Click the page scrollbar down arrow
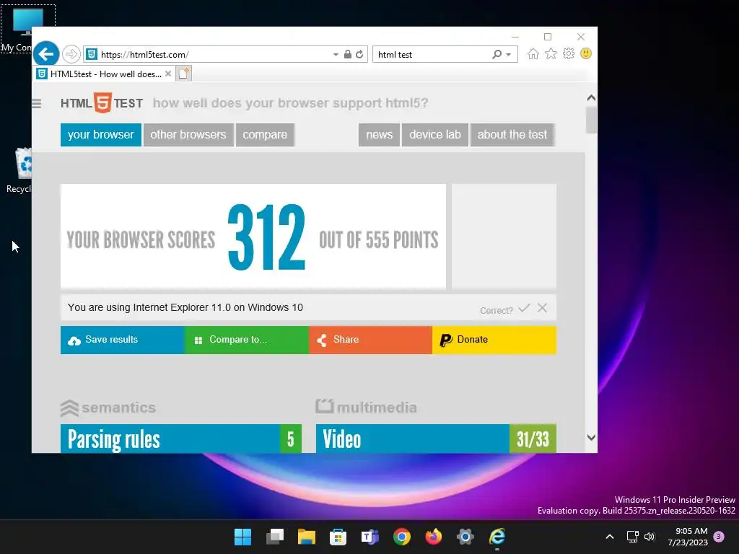739x554 pixels. (591, 437)
